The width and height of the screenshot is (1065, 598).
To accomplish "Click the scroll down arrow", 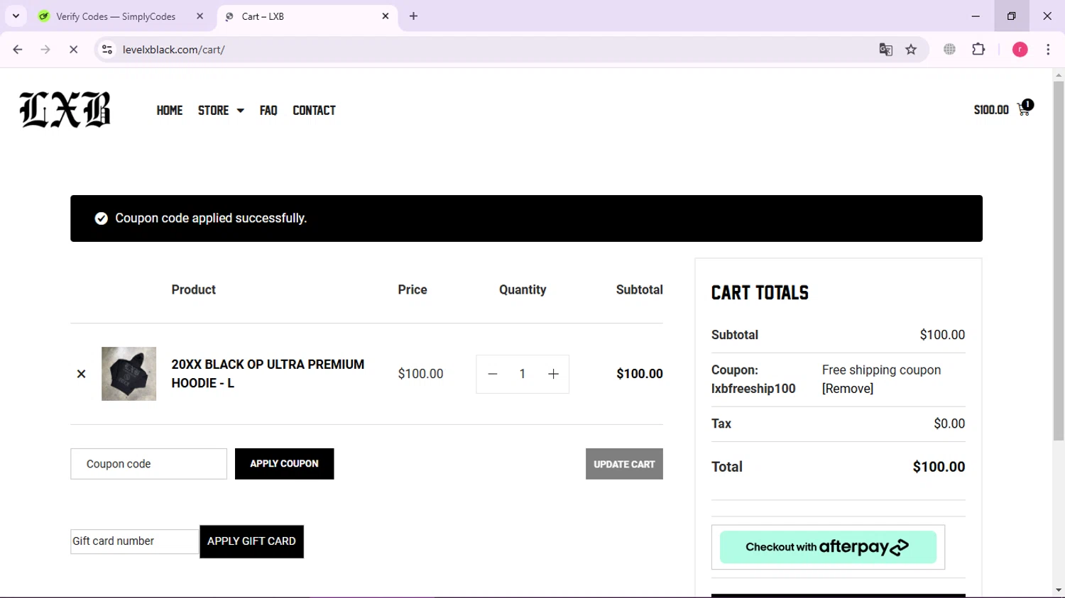I will tap(1059, 590).
